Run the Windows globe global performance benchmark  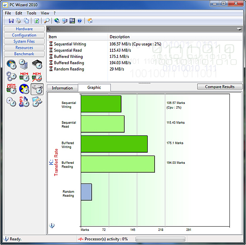click(12, 64)
